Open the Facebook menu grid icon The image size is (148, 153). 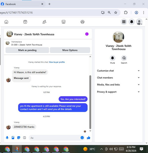(x=124, y=22)
